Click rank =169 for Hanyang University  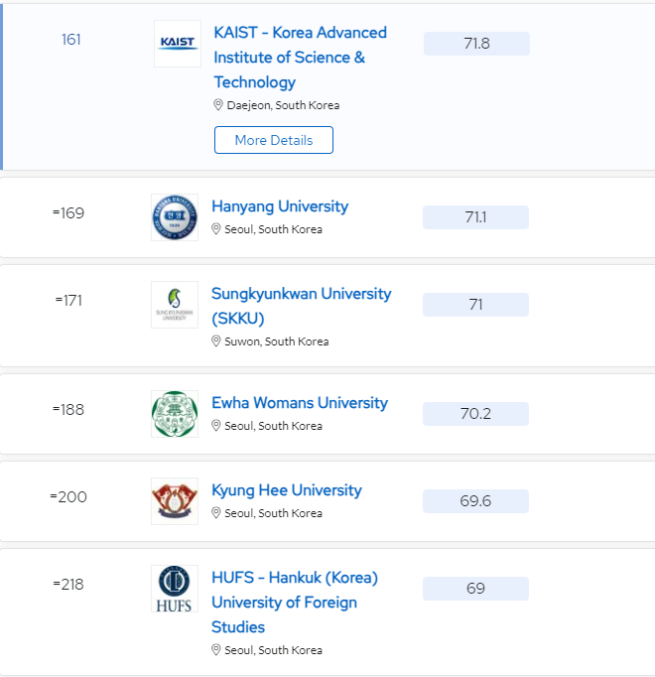tap(68, 213)
